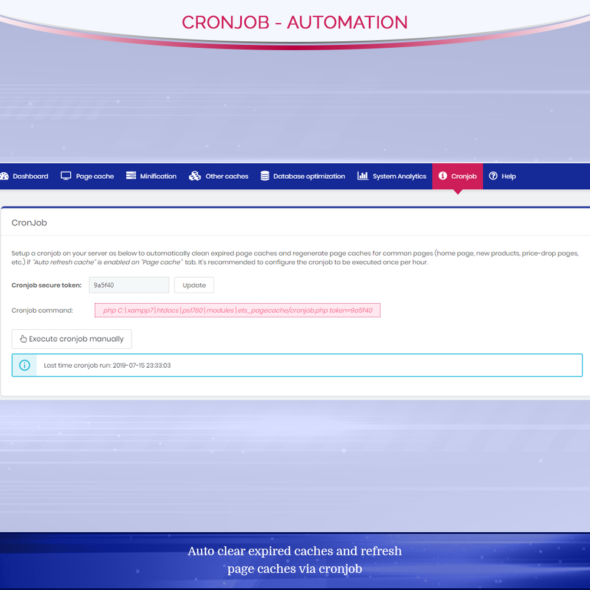The width and height of the screenshot is (590, 590).
Task: Click the Dashboard gauge icon
Action: click(4, 176)
